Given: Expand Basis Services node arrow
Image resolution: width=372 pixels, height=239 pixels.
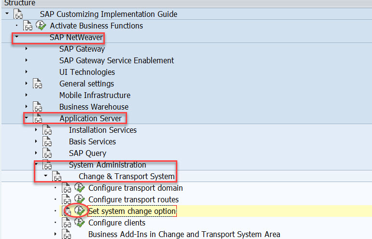Looking at the screenshot, I should [x=36, y=141].
